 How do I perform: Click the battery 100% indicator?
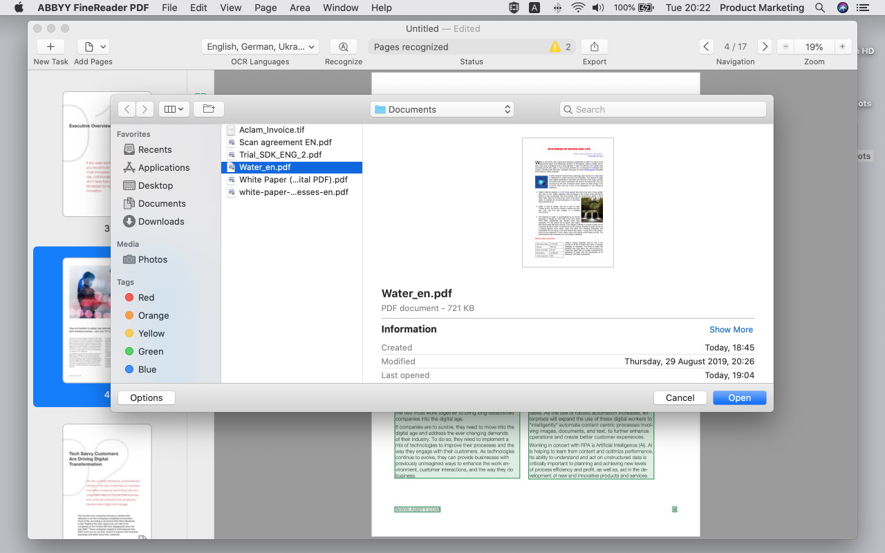coord(634,8)
